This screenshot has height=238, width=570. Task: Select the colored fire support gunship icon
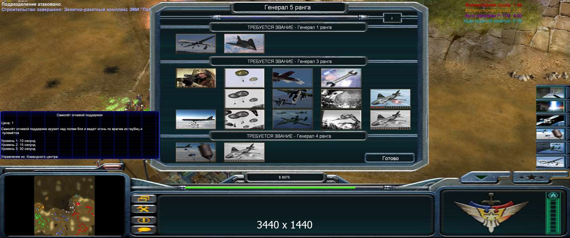[x=390, y=99]
